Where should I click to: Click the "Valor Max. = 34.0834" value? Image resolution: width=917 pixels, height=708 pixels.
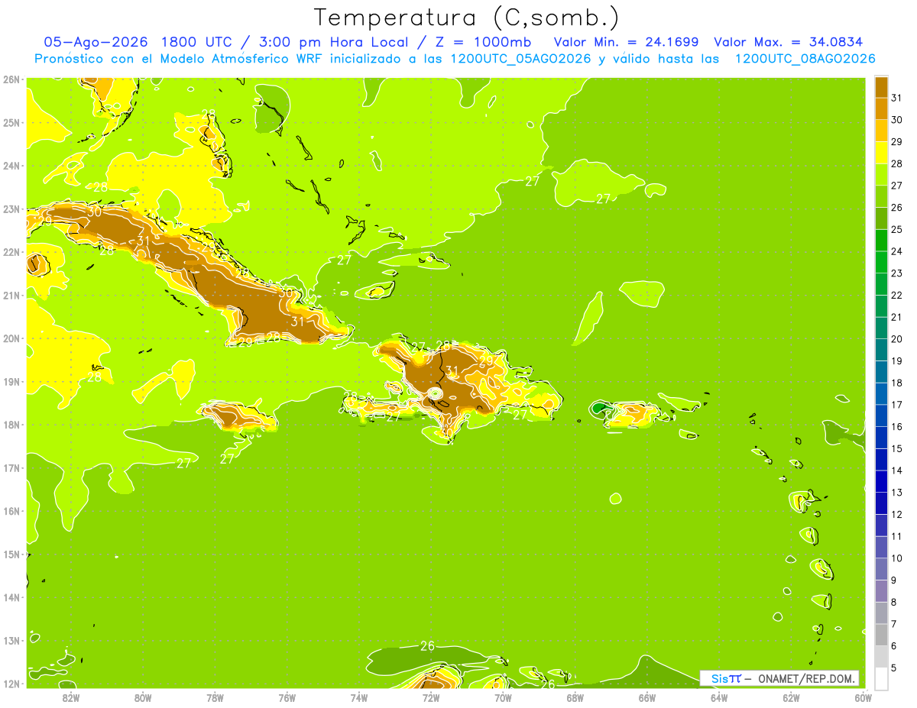click(789, 42)
